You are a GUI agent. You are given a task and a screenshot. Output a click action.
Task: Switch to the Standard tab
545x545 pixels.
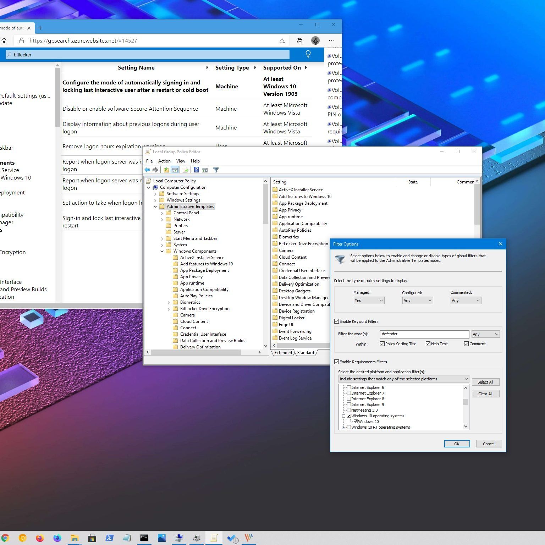coord(305,353)
